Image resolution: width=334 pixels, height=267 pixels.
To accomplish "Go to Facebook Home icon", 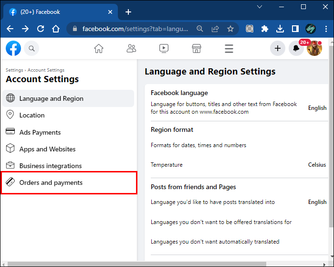I will click(99, 48).
